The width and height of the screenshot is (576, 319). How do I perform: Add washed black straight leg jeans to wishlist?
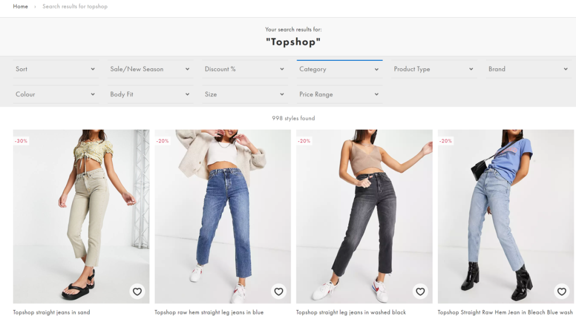(x=420, y=291)
